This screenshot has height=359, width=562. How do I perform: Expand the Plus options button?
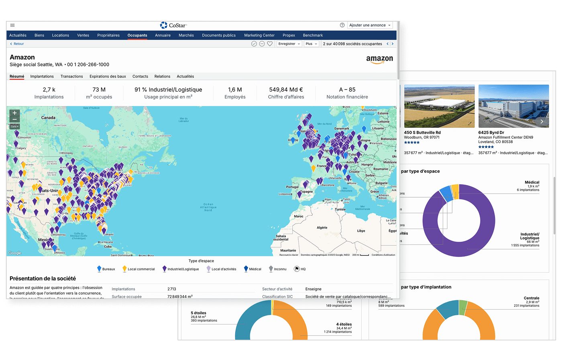click(x=311, y=44)
